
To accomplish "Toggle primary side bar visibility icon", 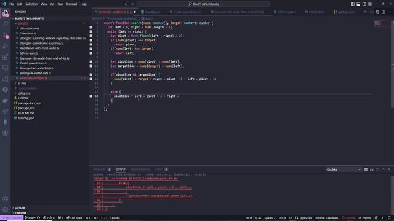I will click(x=353, y=4).
